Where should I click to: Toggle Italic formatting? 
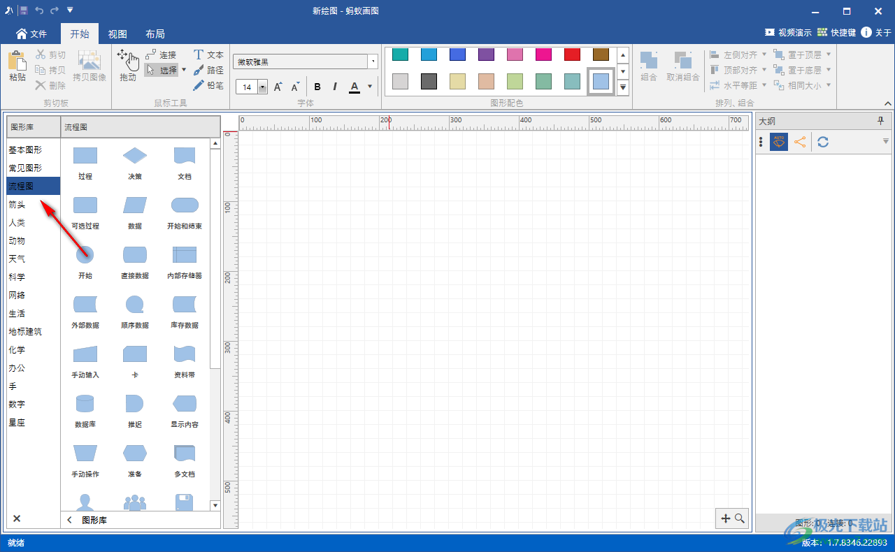pos(335,87)
